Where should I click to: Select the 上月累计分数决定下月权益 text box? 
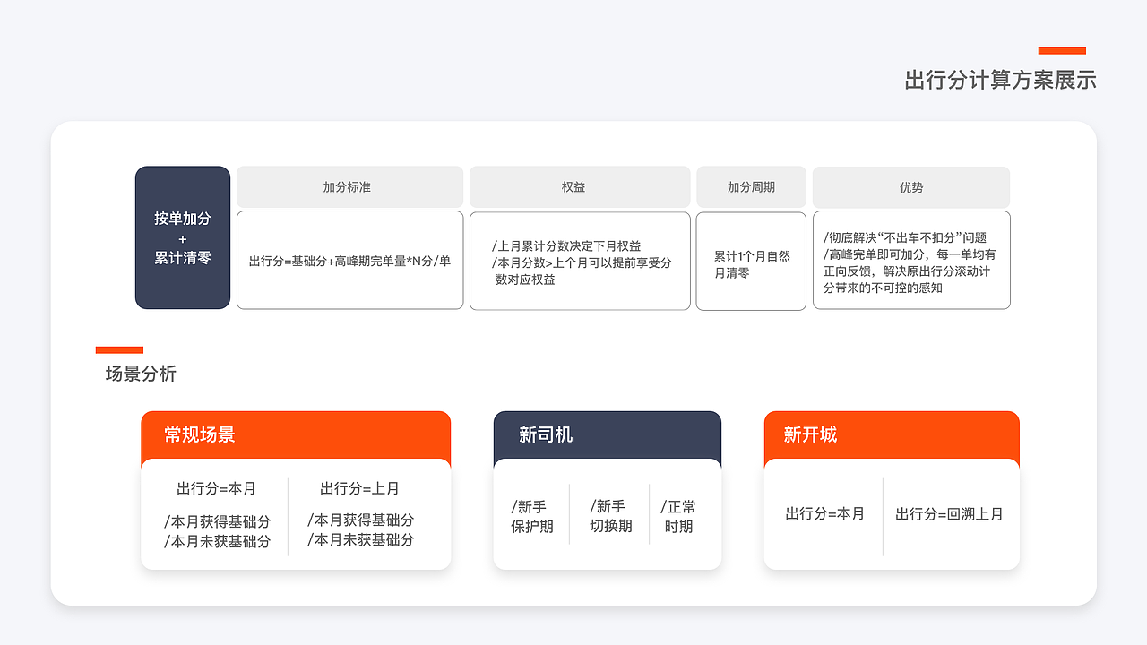pyautogui.click(x=580, y=261)
